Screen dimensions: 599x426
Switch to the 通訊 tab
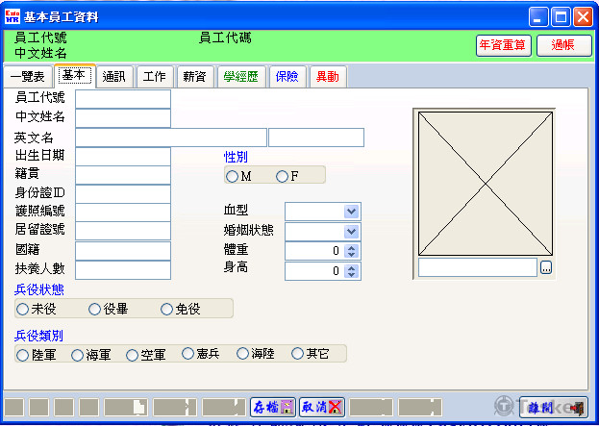click(114, 77)
